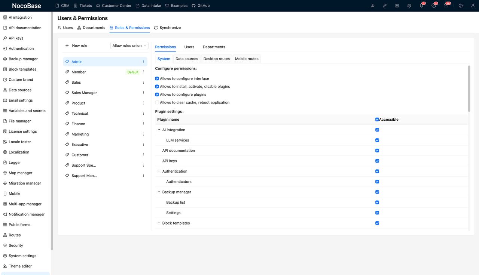Switch to the Desktop routes tab
This screenshot has width=479, height=275.
(x=217, y=59)
